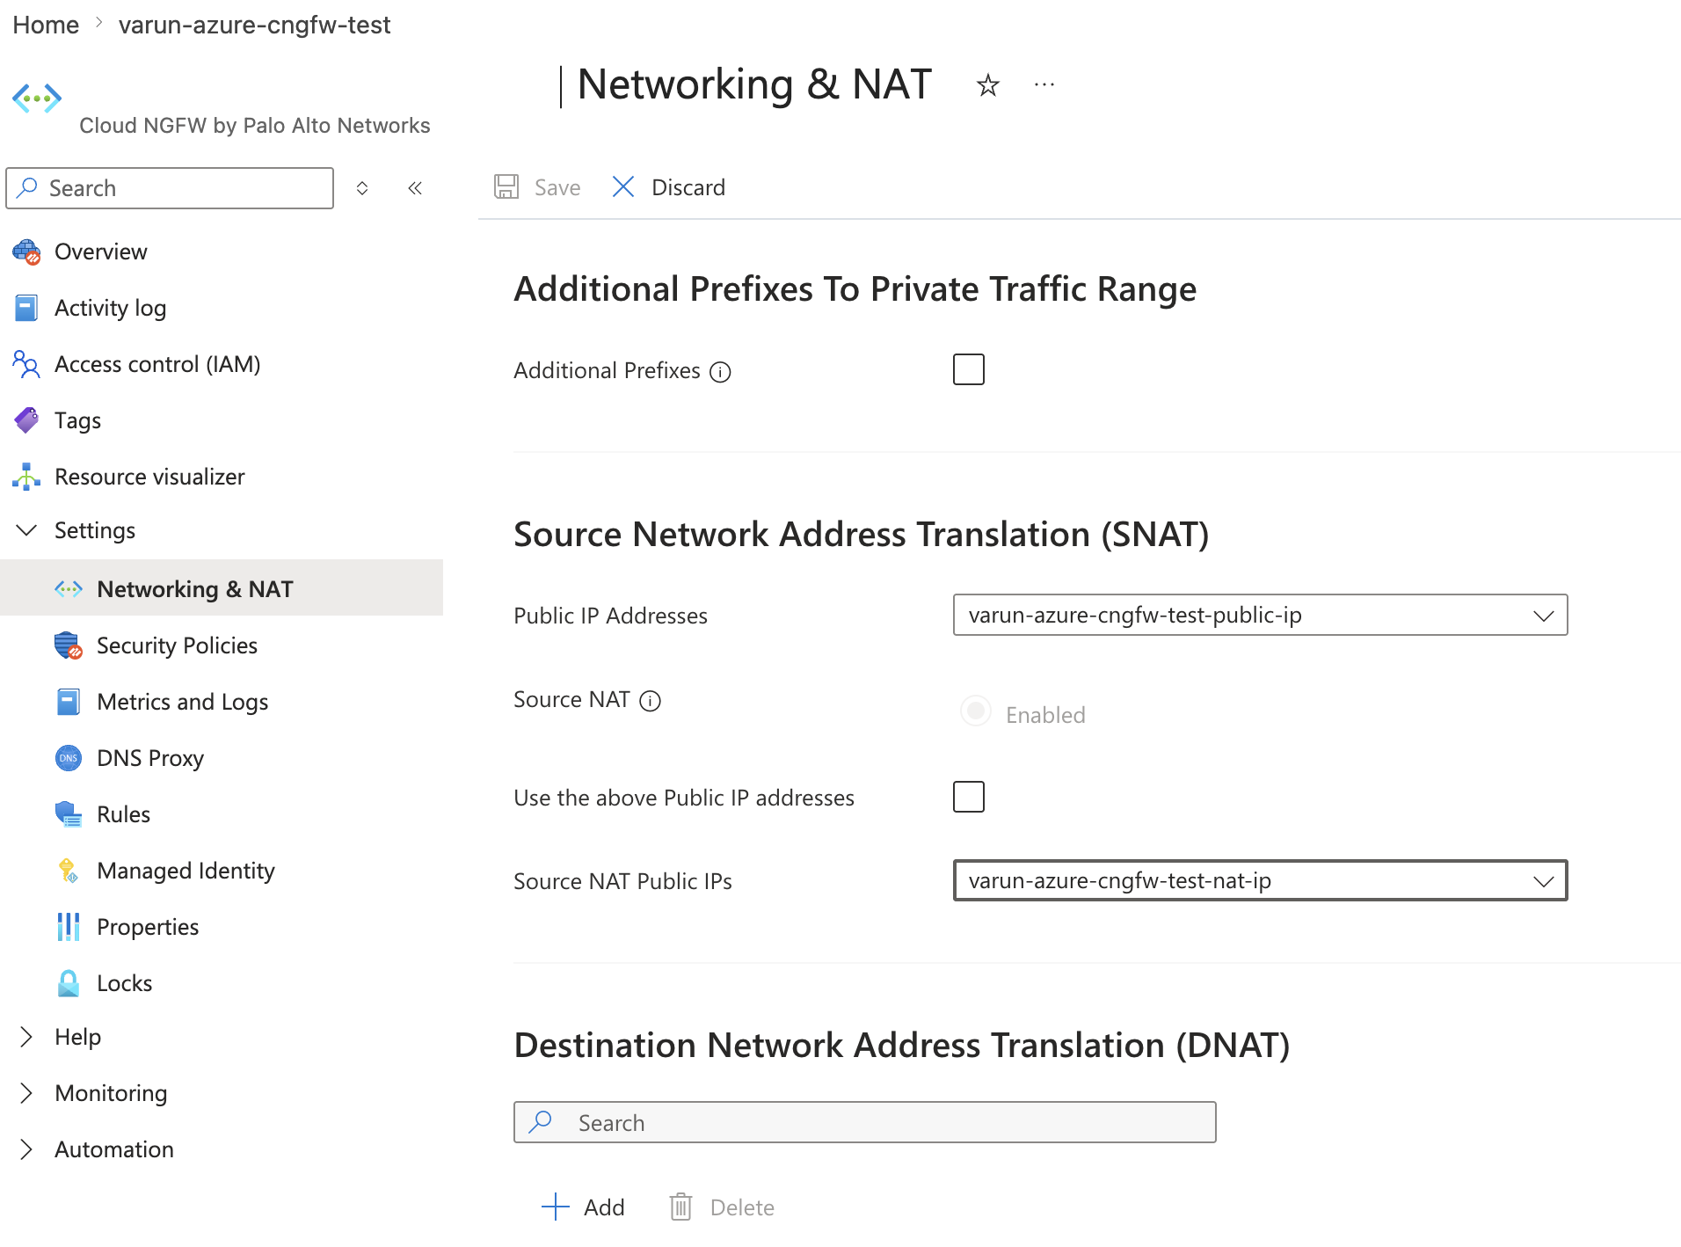Click the Additional Prefixes info icon

720,372
